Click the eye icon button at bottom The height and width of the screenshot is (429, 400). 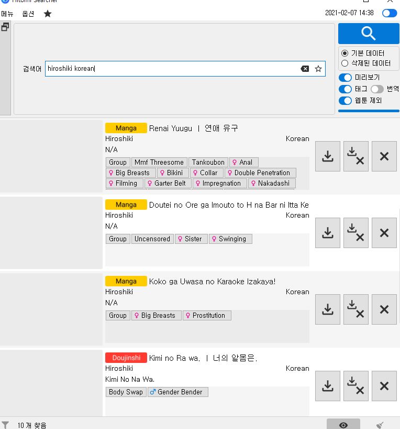click(343, 425)
